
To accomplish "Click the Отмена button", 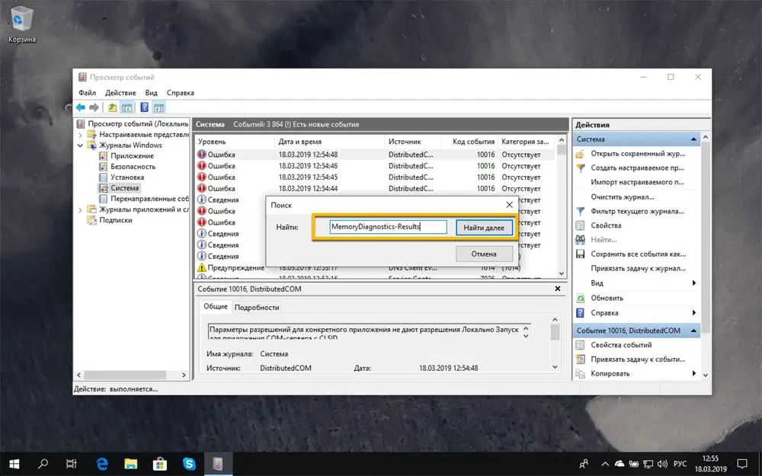I will click(485, 254).
